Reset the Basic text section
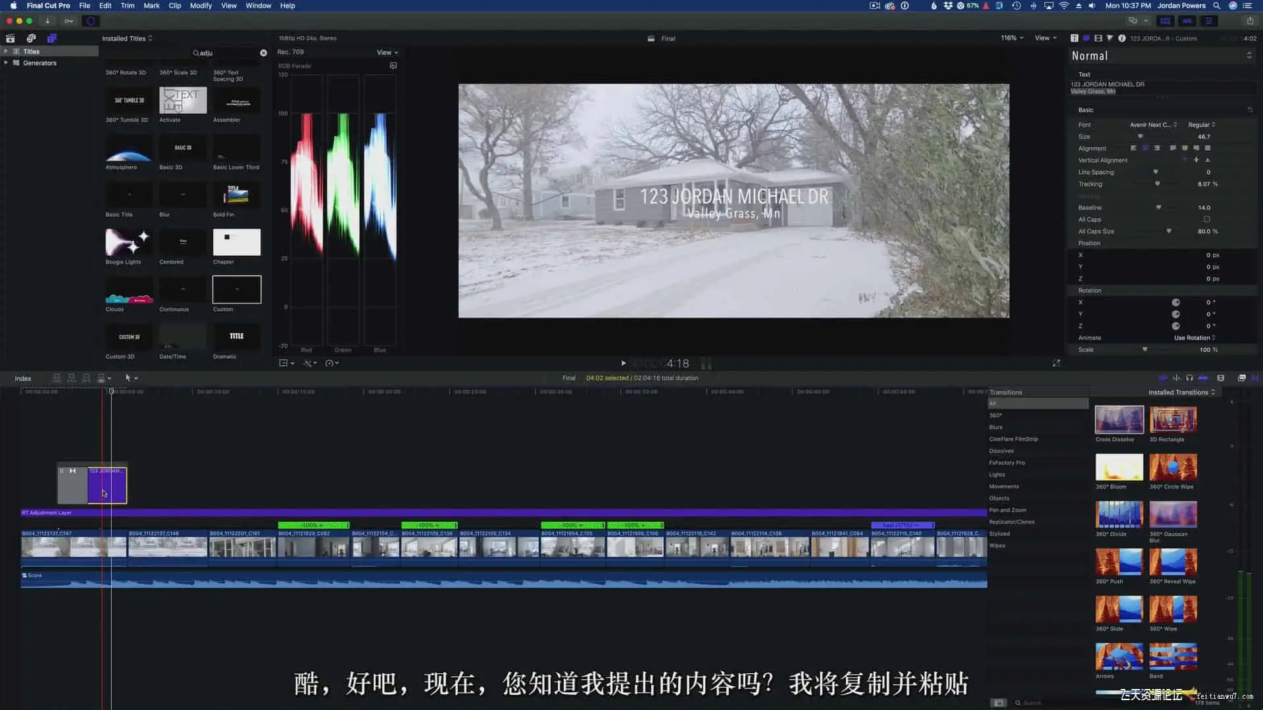Viewport: 1263px width, 710px height. pos(1250,110)
